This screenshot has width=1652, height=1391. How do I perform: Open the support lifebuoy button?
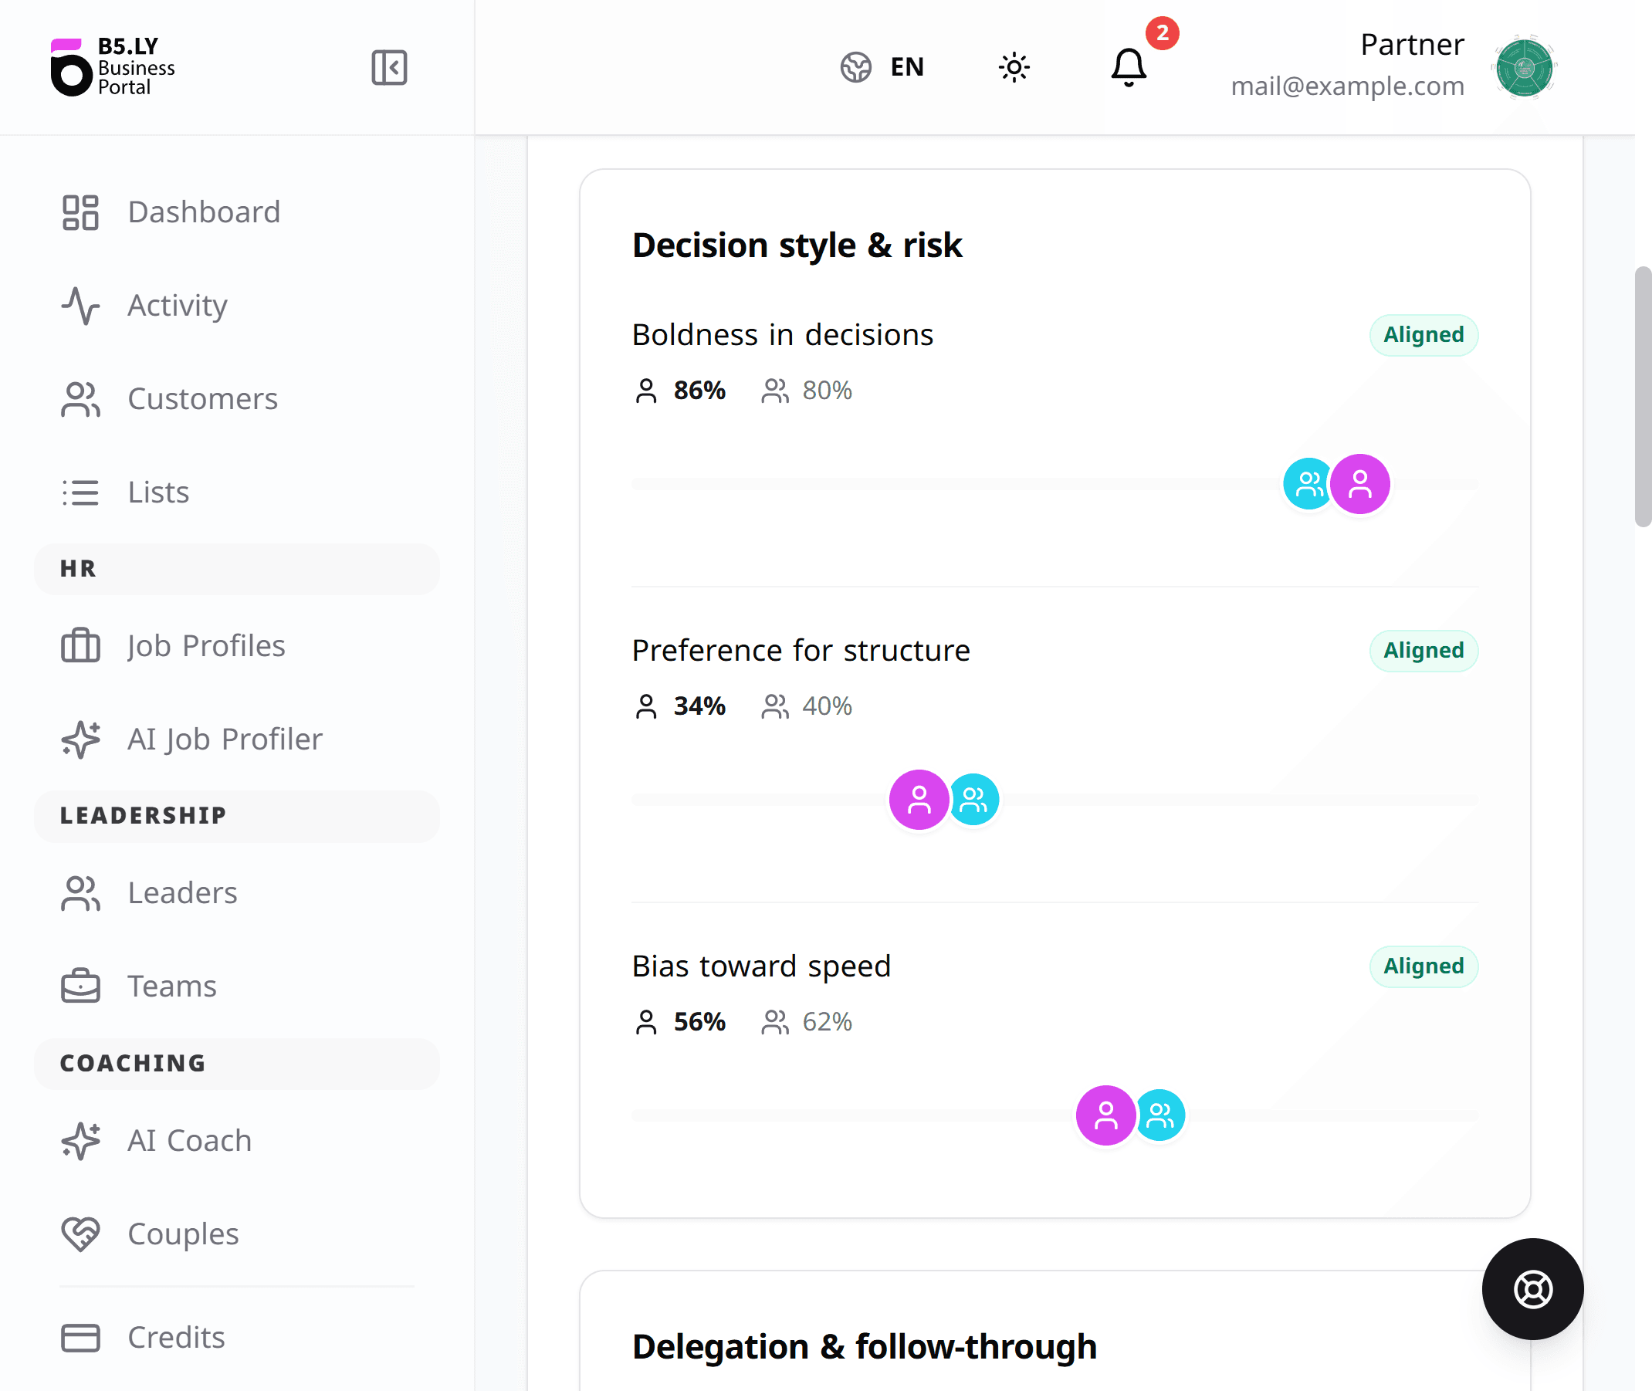click(x=1532, y=1288)
